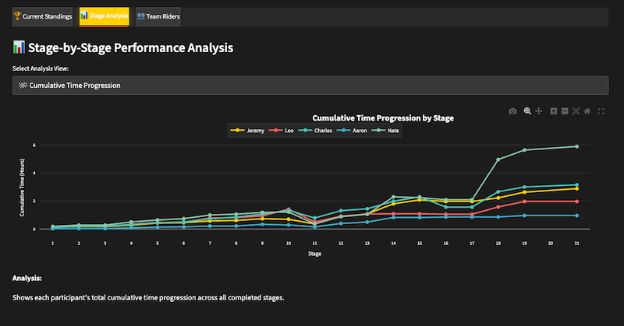Viewport: 624px width, 326px height.
Task: Hide the Nate line via legend
Action: [x=390, y=130]
